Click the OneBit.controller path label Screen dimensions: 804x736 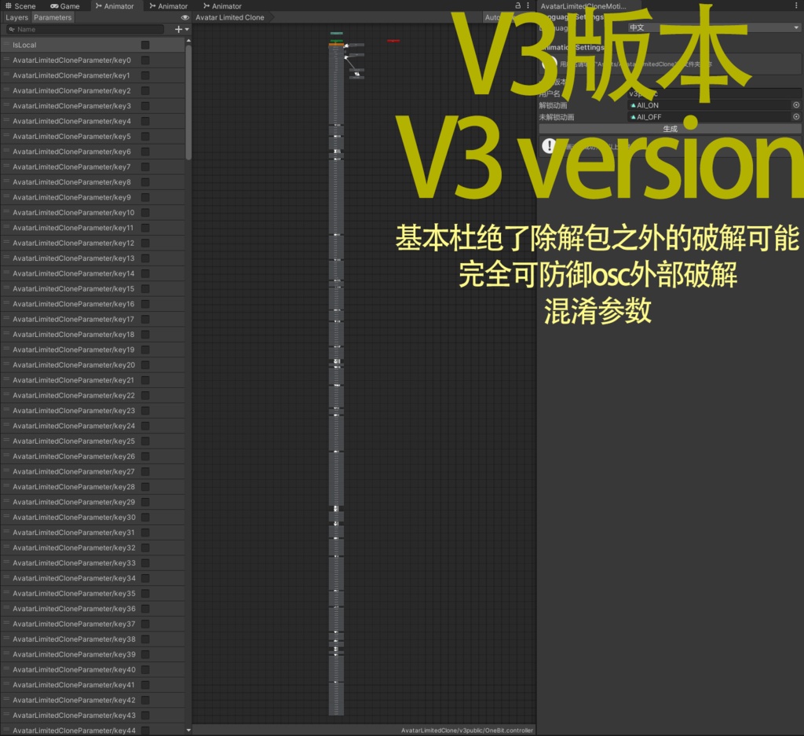(x=467, y=731)
